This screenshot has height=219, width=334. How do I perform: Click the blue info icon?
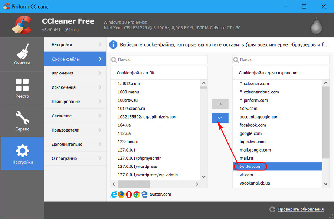(x=113, y=44)
